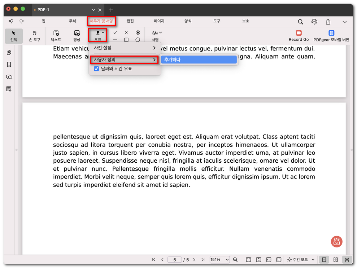Choose 추가하다 from the submenu

[199, 60]
